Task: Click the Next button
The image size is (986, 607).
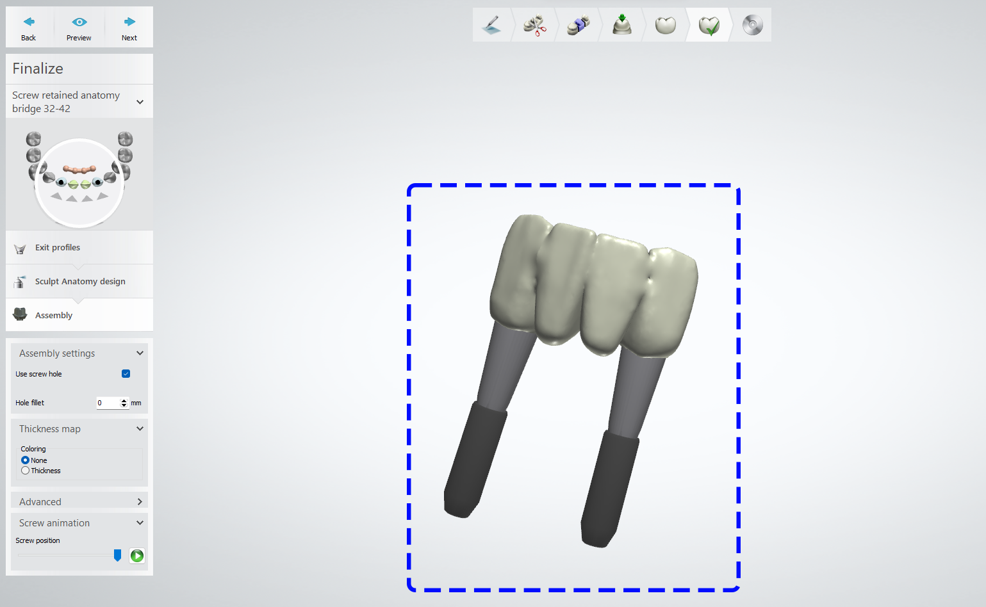Action: [129, 28]
